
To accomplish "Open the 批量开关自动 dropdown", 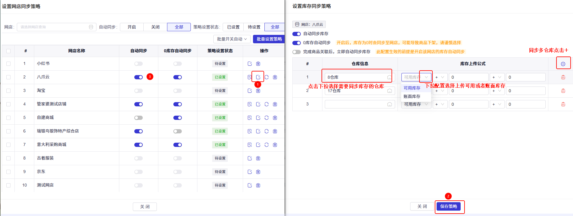I will pos(232,39).
